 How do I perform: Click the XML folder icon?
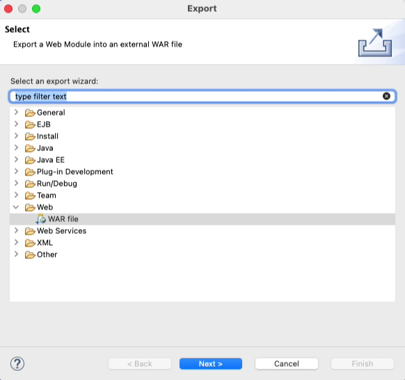point(30,243)
